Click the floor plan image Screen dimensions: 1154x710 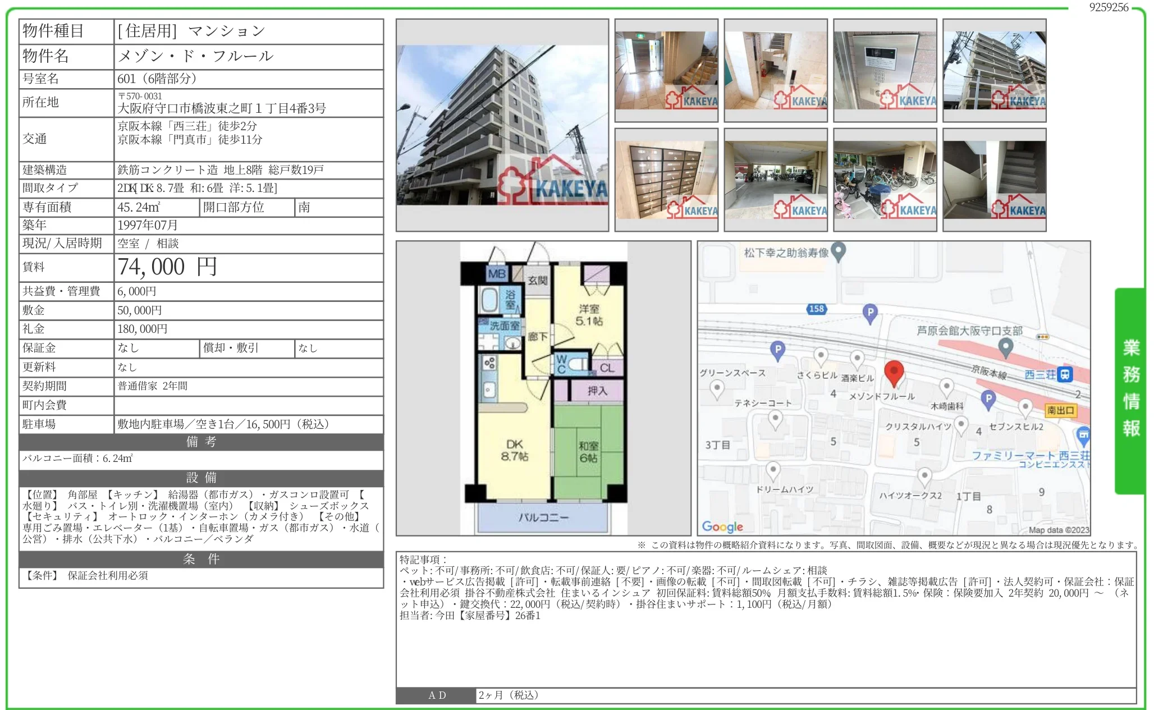[543, 388]
